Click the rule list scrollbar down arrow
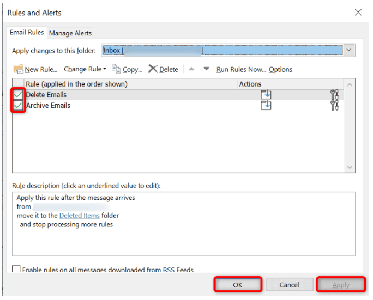This screenshot has height=300, width=373. click(x=350, y=167)
